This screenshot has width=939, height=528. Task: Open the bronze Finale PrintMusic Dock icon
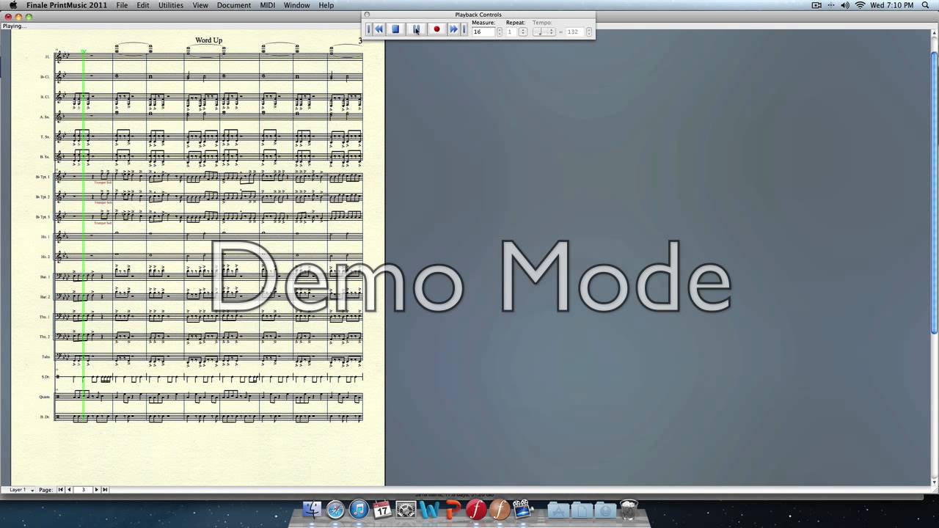pyautogui.click(x=500, y=509)
